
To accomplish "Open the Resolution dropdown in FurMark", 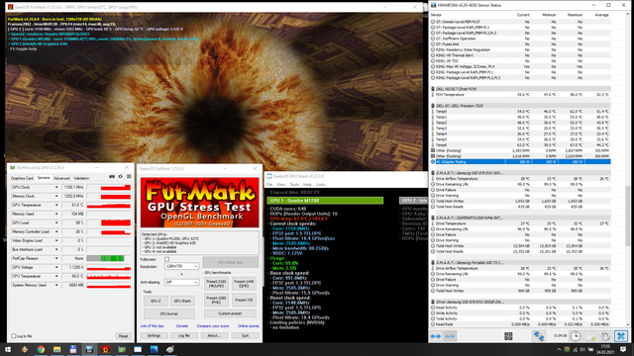I will (181, 266).
